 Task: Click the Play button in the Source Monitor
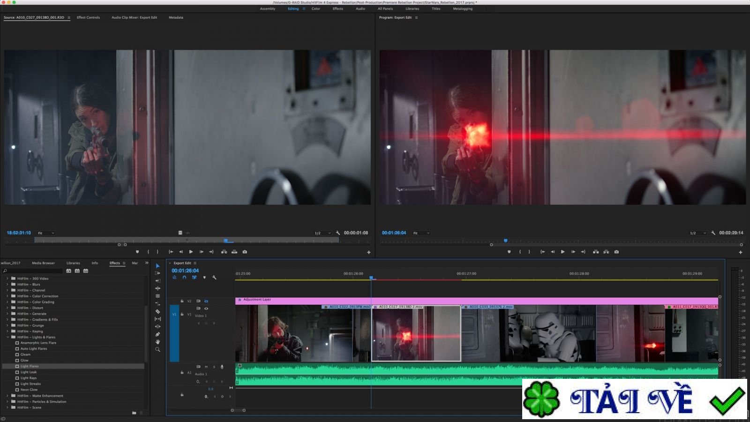point(191,251)
